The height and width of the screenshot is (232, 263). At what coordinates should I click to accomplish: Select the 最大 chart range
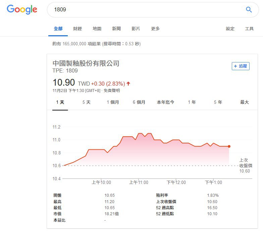[x=244, y=102]
